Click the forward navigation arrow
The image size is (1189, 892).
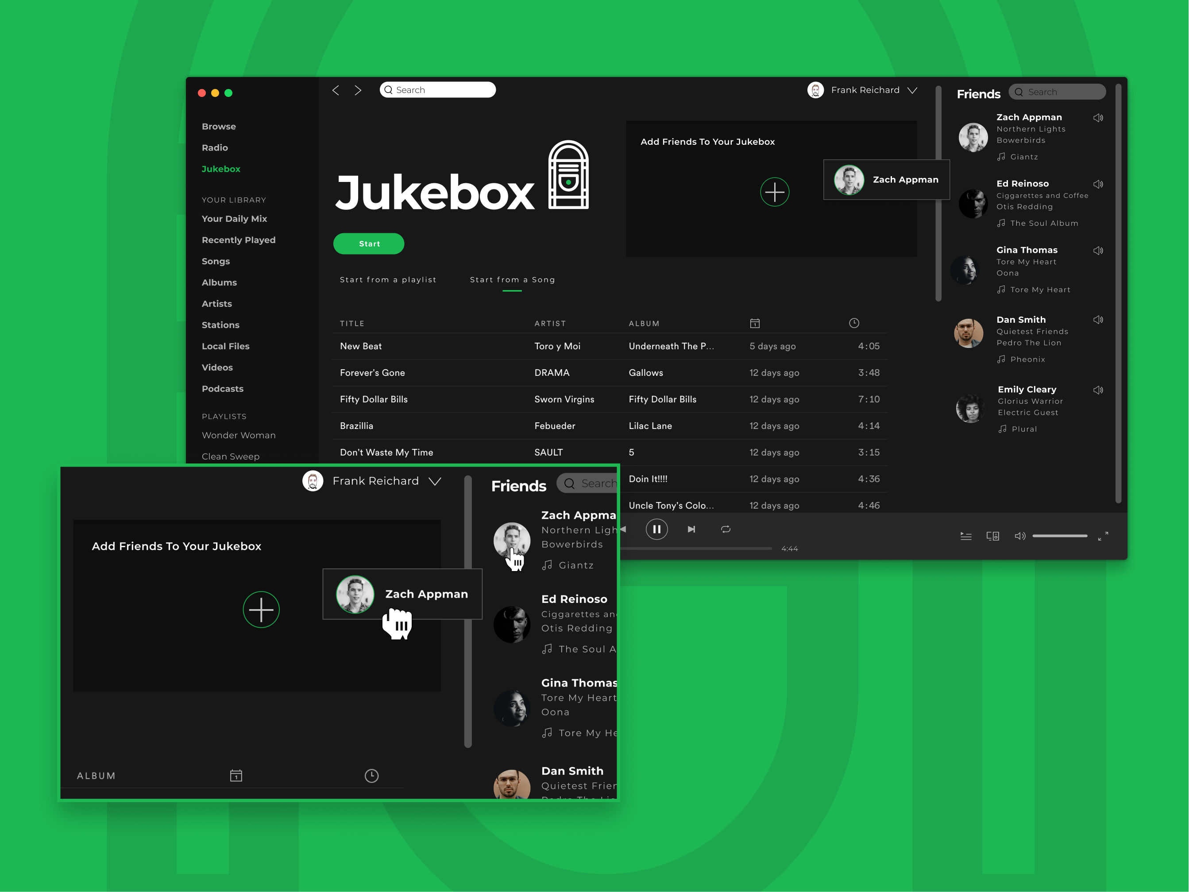pos(358,90)
